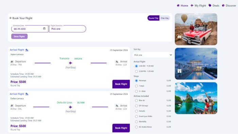Book the Delta Air Lines DL7498 flight
Image resolution: width=238 pixels, height=134 pixels.
tap(121, 128)
